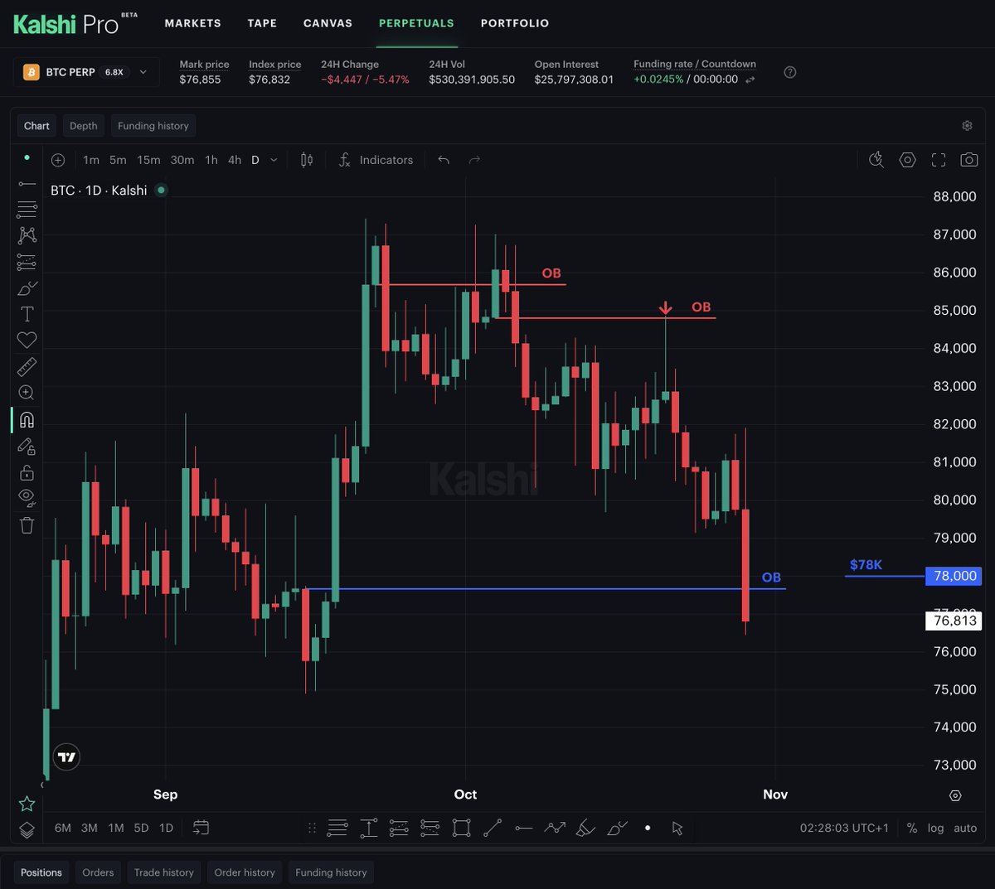Set chart range to 1M

tap(116, 828)
